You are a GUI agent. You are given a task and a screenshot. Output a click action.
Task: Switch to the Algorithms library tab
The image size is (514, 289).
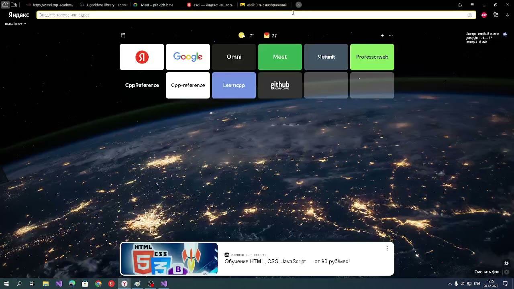(x=103, y=5)
